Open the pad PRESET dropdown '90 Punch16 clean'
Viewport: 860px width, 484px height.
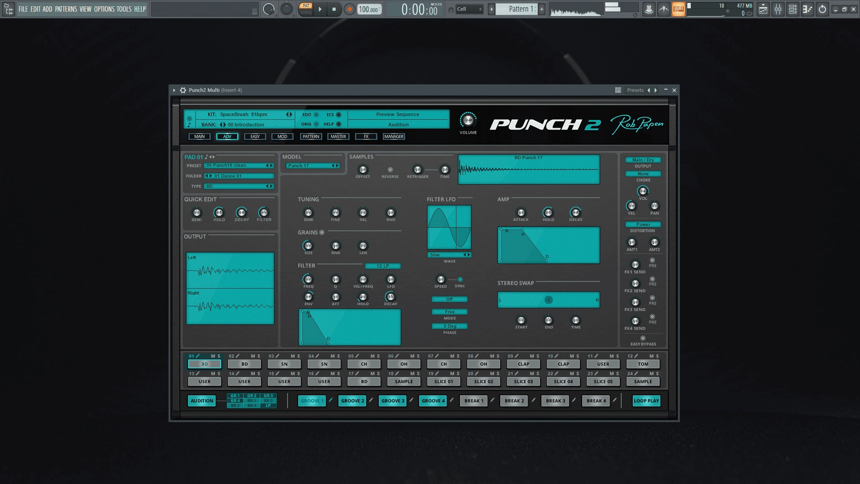(239, 166)
